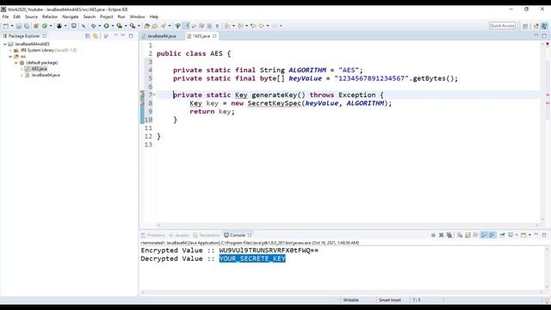Click the Quick Access search field
Viewport: 551px width, 310px height.
502,26
